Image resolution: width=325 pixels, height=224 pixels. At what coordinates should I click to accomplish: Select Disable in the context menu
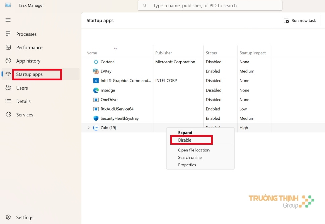(x=185, y=140)
